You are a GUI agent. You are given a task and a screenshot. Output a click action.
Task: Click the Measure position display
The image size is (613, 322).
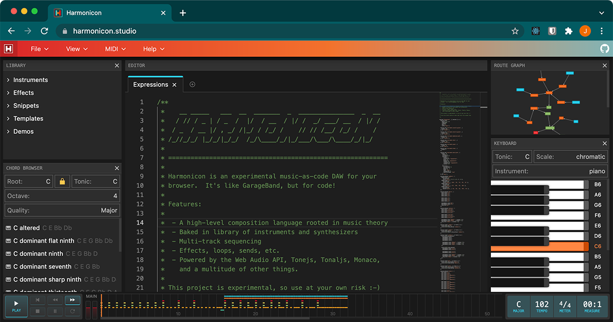(x=592, y=306)
